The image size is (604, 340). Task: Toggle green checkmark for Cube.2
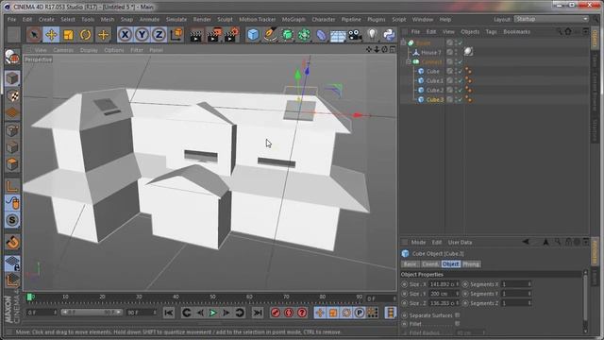click(461, 91)
